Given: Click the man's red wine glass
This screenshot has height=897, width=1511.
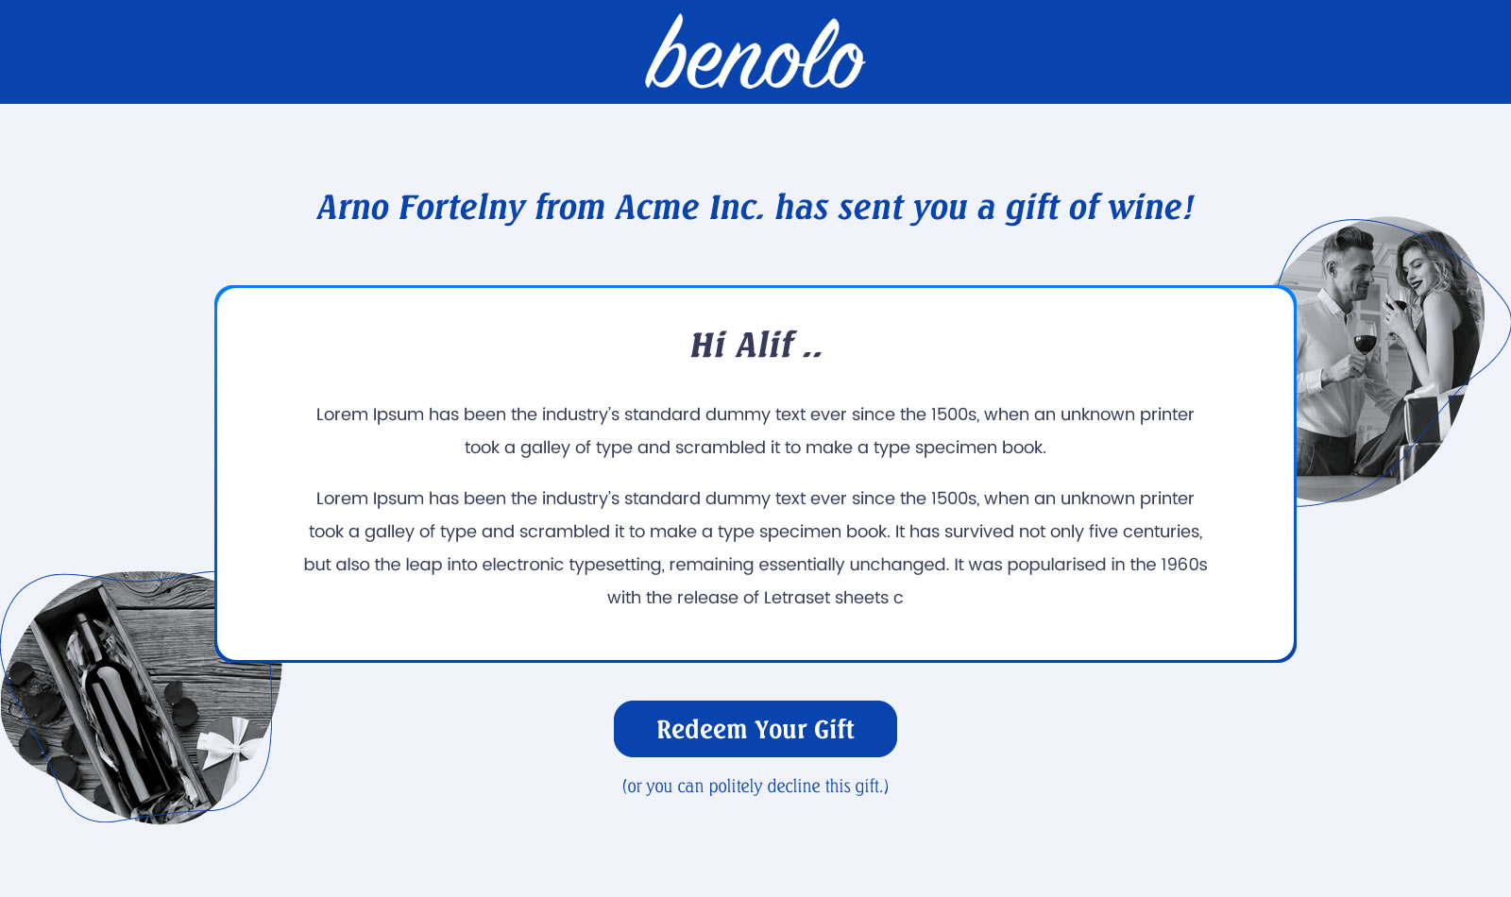Looking at the screenshot, I should [x=1365, y=340].
